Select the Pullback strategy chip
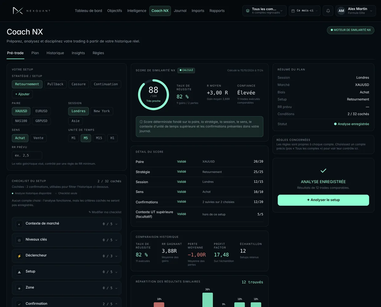The image size is (381, 307). [55, 84]
